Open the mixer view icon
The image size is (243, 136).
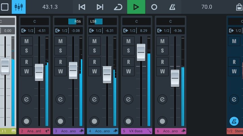coord(19,7)
